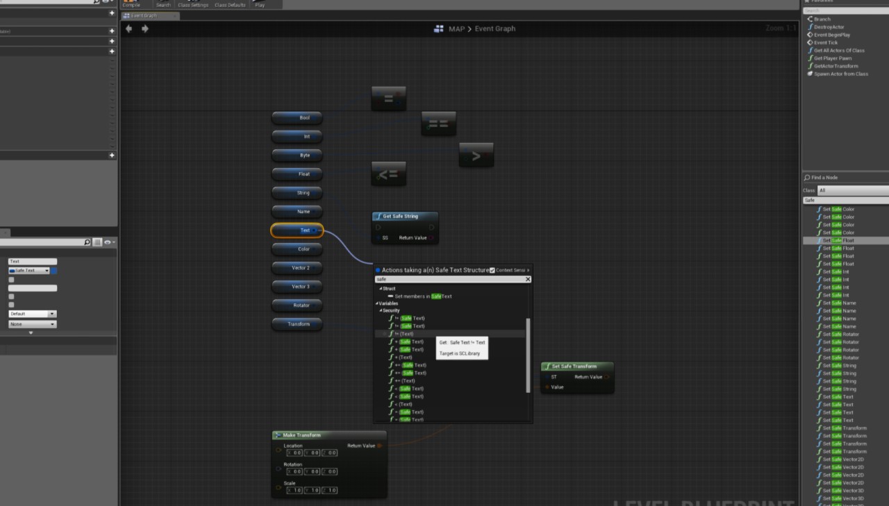Select the Name variable node
Screen dimensions: 889x506
point(297,211)
